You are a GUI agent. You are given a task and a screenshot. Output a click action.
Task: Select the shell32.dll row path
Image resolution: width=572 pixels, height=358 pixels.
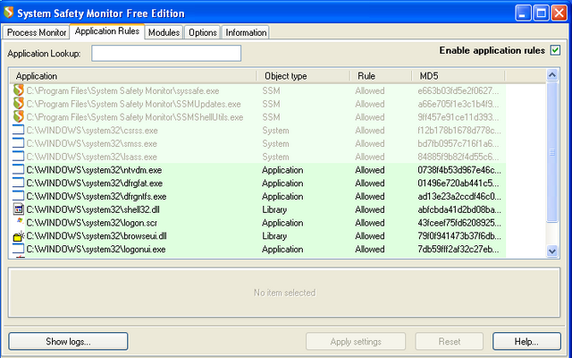tap(93, 209)
